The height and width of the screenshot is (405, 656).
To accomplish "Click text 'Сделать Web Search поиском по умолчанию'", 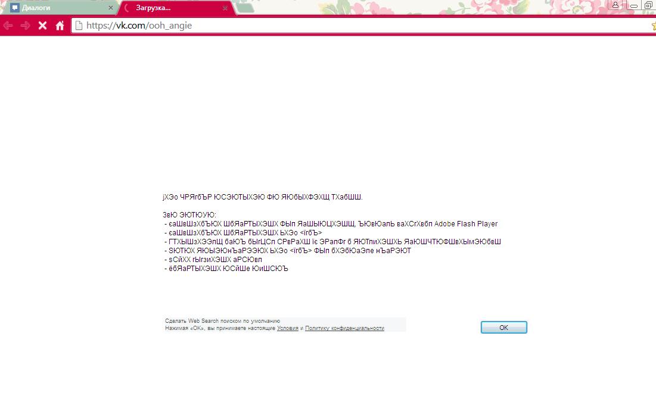I will coord(222,321).
